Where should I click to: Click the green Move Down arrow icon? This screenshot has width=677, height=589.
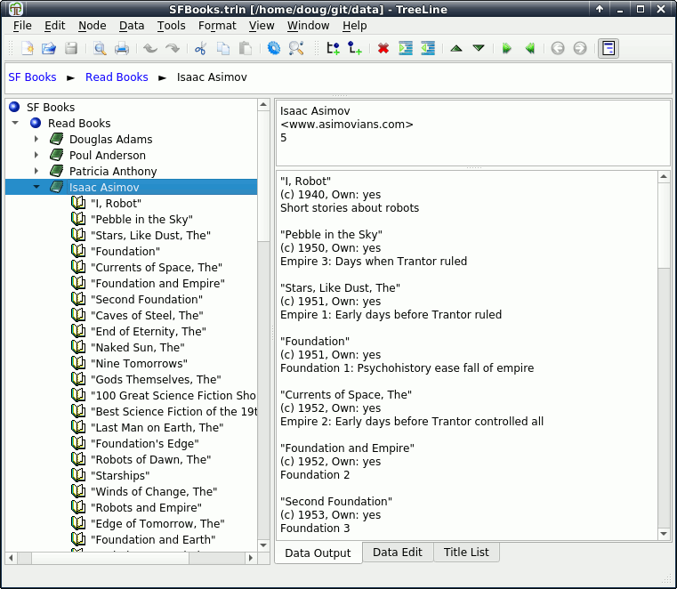click(x=479, y=48)
